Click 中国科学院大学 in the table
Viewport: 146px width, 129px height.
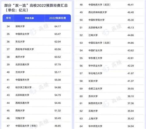point(96,20)
